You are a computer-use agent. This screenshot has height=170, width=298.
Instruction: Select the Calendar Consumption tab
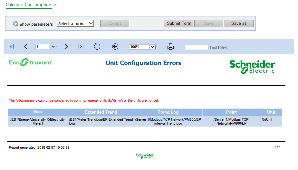[x=28, y=5]
